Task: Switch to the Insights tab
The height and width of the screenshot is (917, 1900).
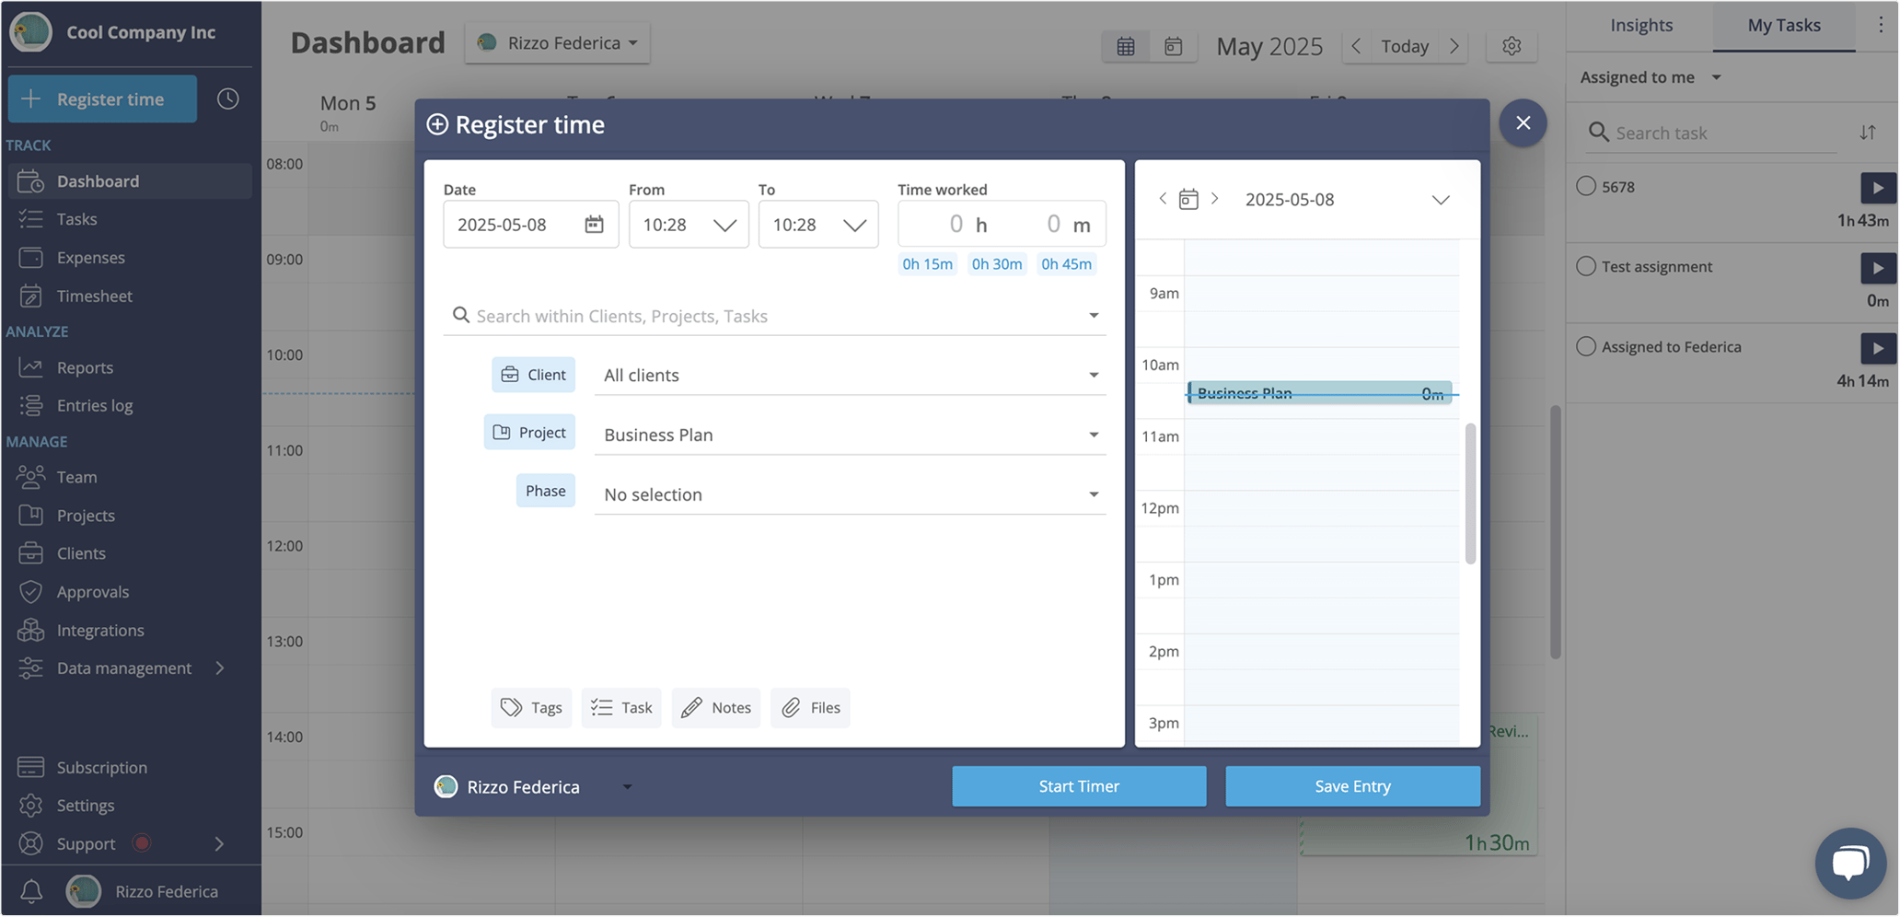Action: pyautogui.click(x=1639, y=26)
